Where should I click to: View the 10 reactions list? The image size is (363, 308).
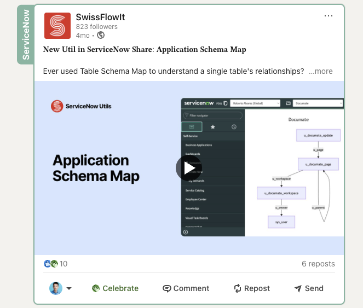[x=56, y=264]
